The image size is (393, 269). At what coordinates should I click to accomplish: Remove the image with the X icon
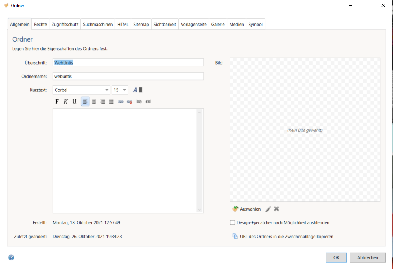point(276,209)
